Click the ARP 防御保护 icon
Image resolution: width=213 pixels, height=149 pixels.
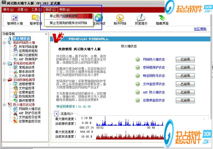pyautogui.click(x=16, y=59)
